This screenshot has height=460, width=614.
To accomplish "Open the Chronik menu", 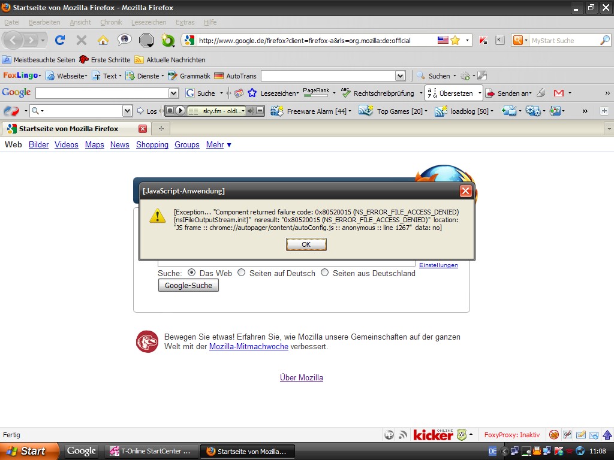I will (111, 22).
